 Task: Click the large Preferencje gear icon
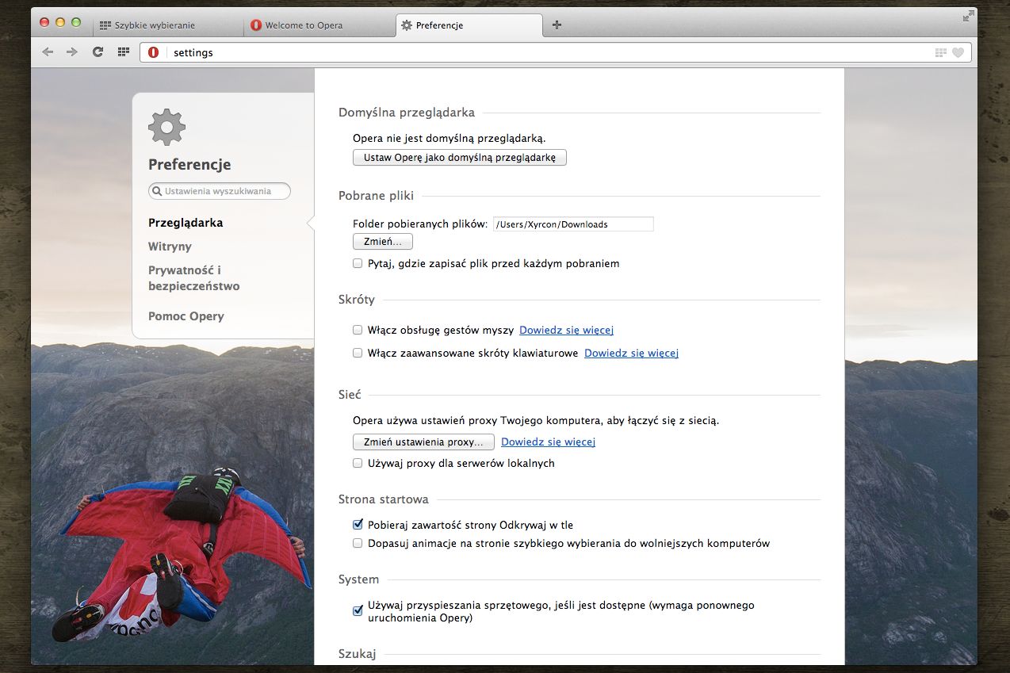coord(166,127)
